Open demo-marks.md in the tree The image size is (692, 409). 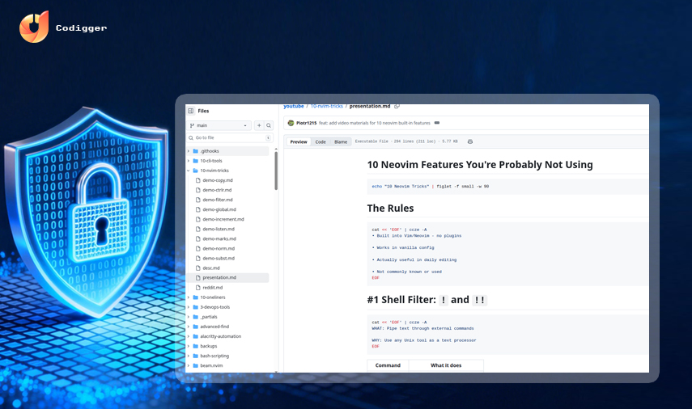click(x=219, y=239)
